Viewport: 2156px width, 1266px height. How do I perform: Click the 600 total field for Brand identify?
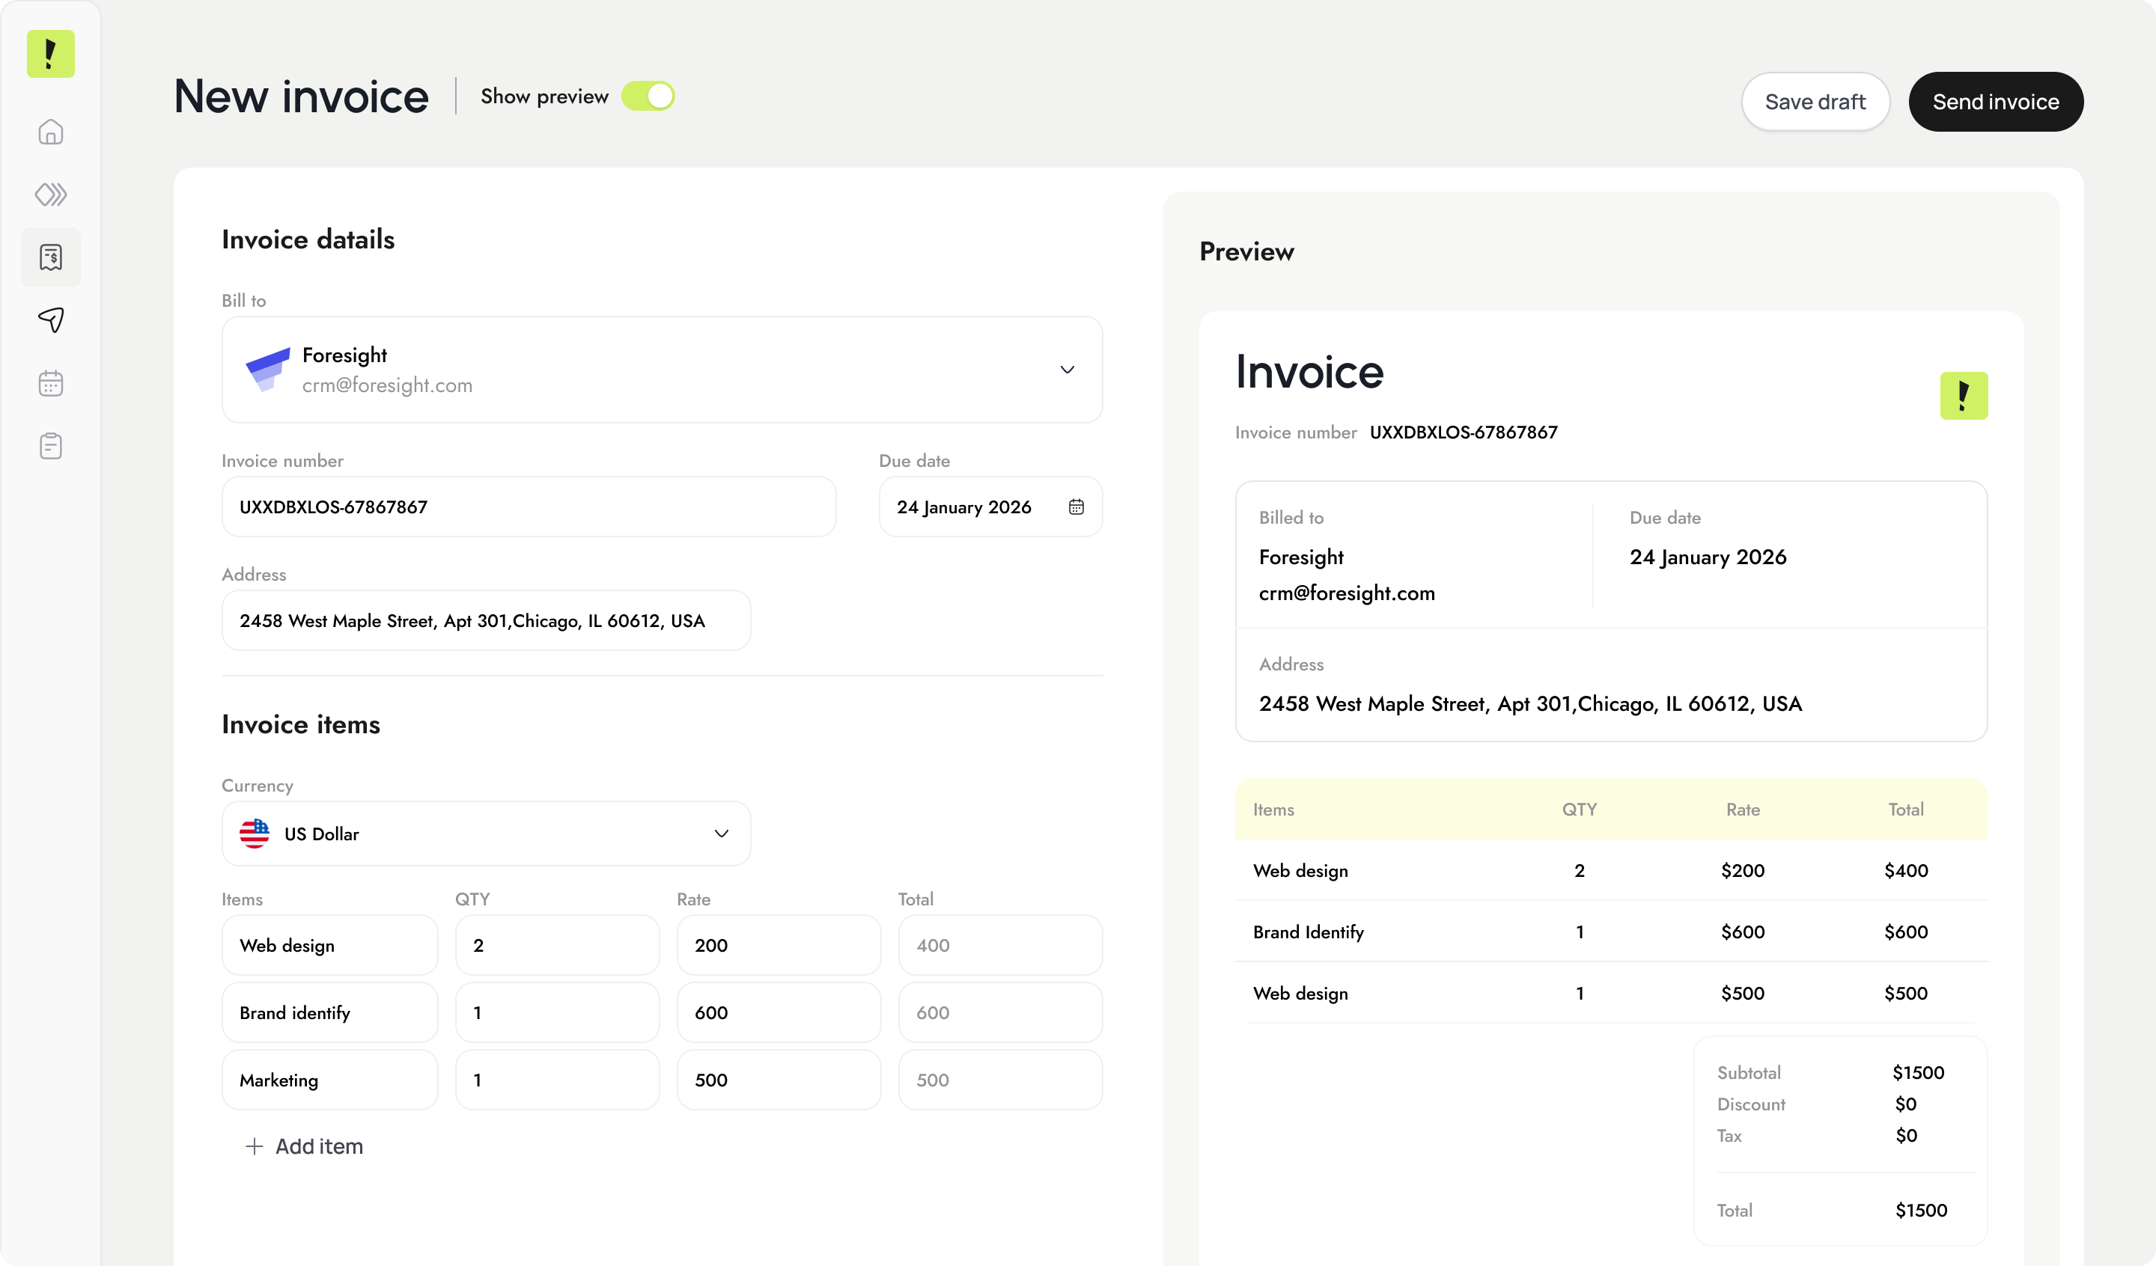point(1000,1012)
